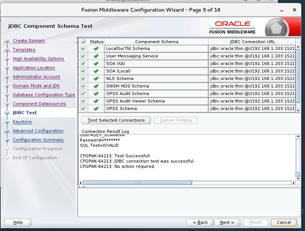The width and height of the screenshot is (305, 231).
Task: Click green status check for SOA (Local)
Action: click(x=96, y=71)
